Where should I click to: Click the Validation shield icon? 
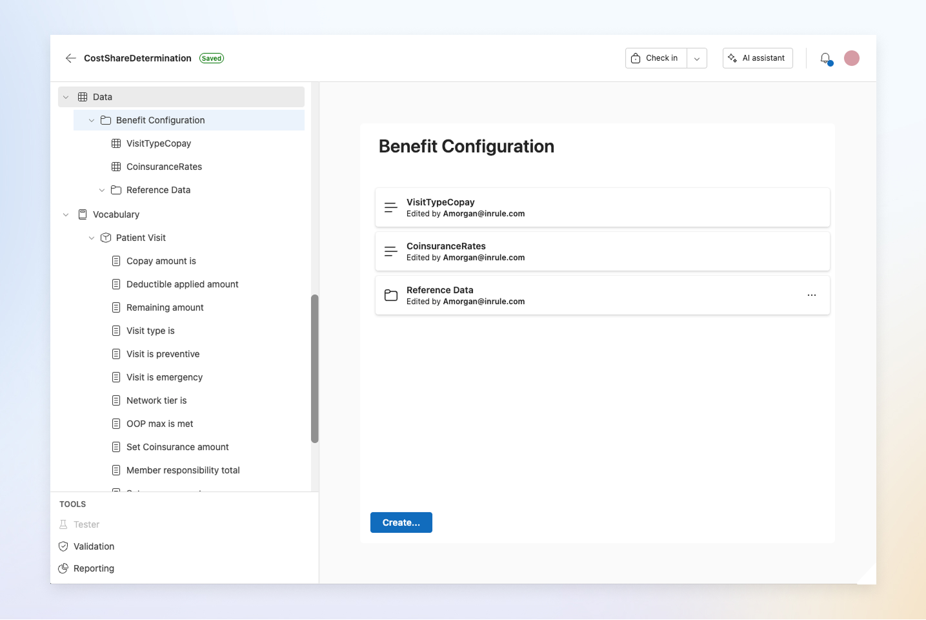63,546
